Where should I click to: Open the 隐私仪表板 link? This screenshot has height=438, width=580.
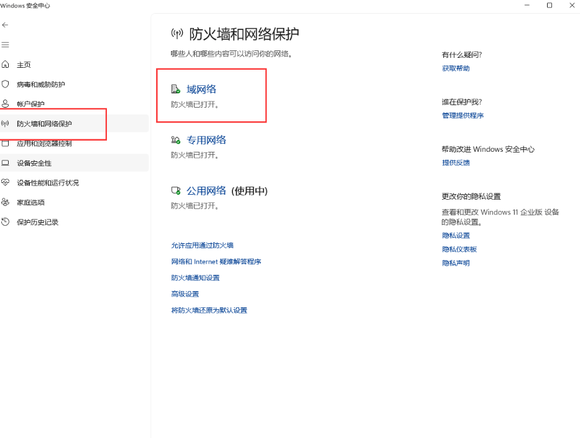(459, 249)
